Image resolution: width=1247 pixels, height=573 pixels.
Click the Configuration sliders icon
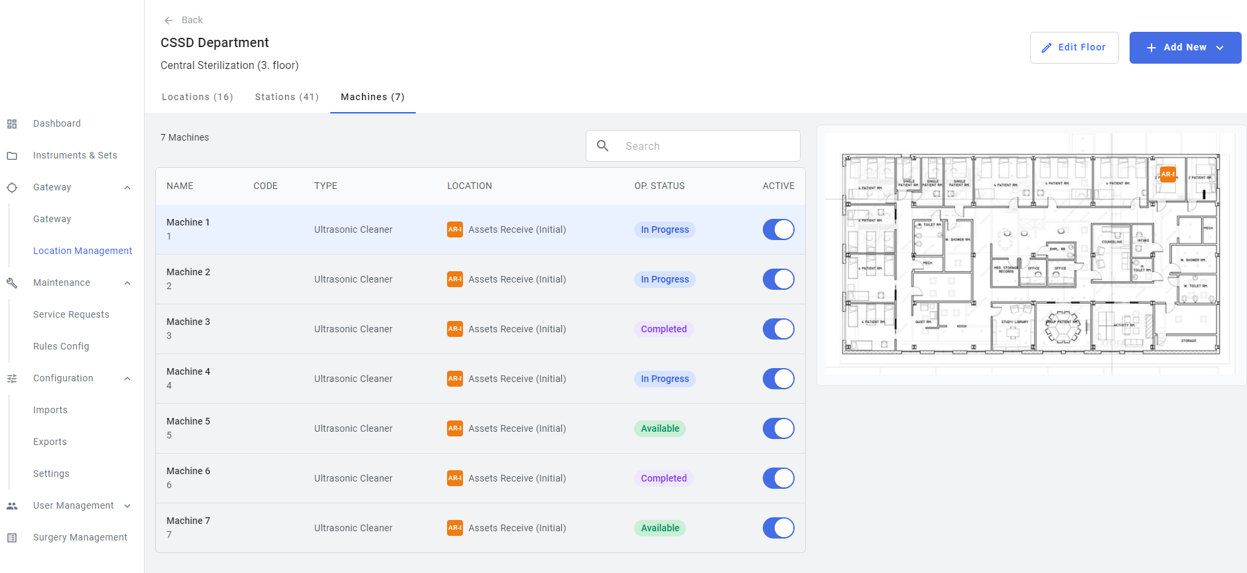(12, 379)
